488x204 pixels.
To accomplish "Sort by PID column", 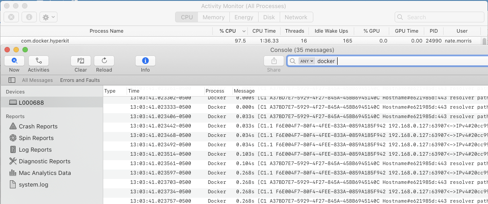I will [434, 31].
